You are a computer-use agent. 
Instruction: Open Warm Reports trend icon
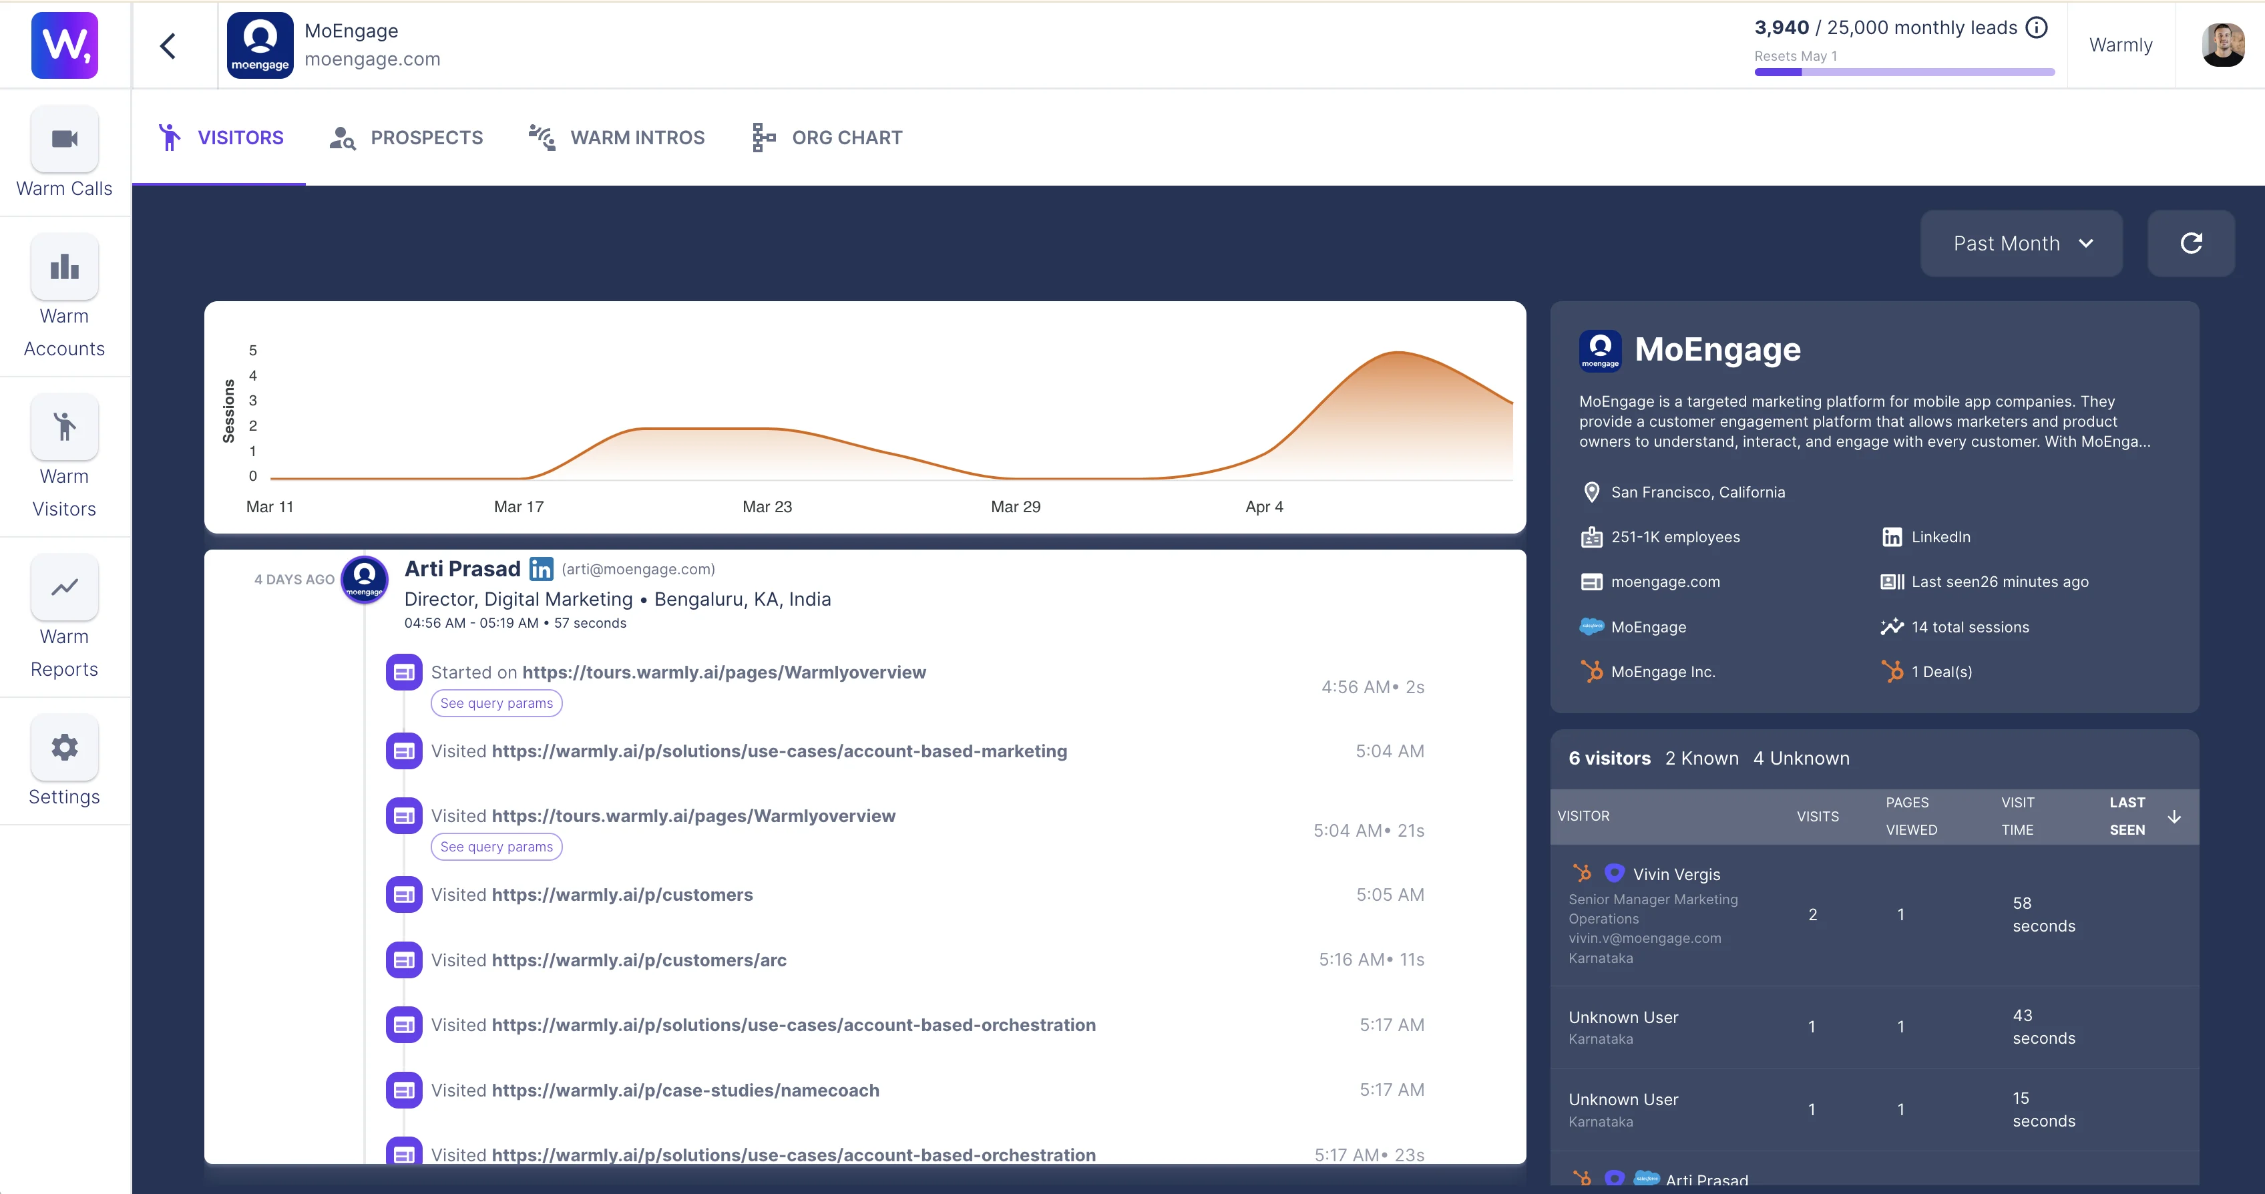point(64,586)
